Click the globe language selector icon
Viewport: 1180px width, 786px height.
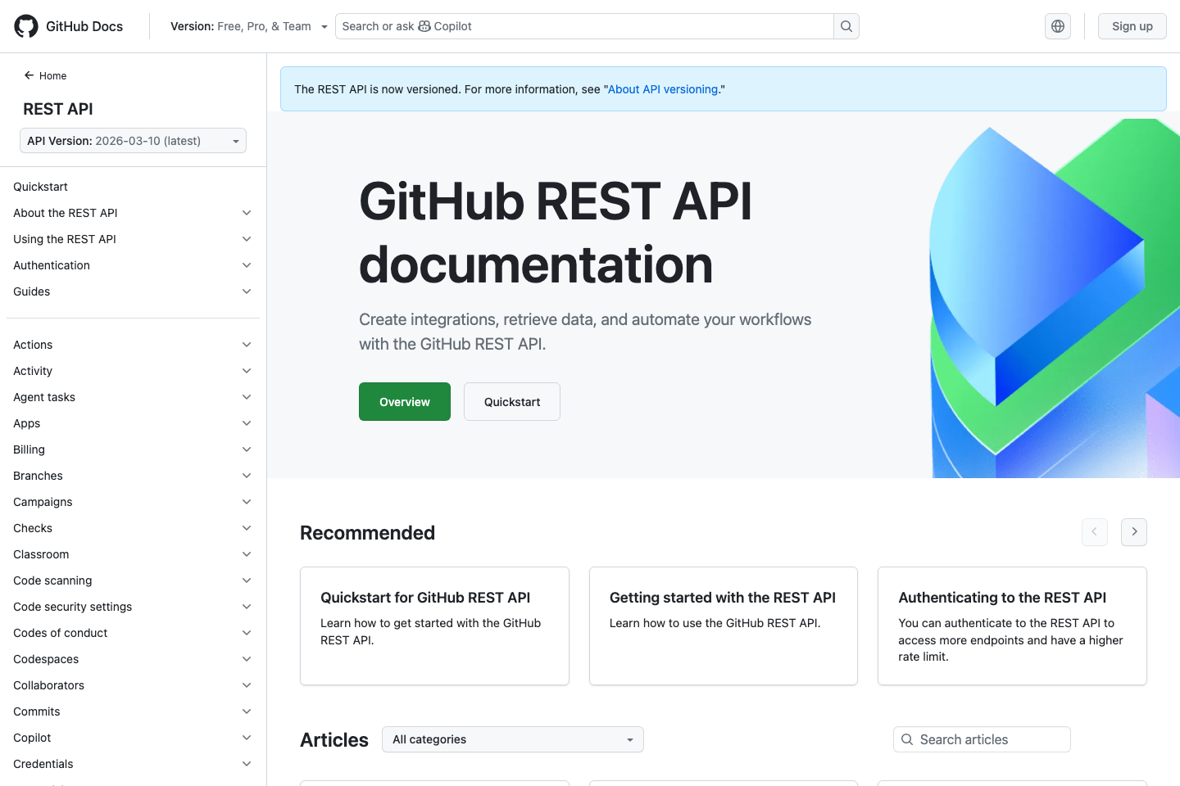click(x=1057, y=25)
